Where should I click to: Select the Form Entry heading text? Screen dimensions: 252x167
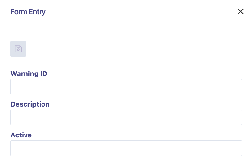click(x=28, y=12)
